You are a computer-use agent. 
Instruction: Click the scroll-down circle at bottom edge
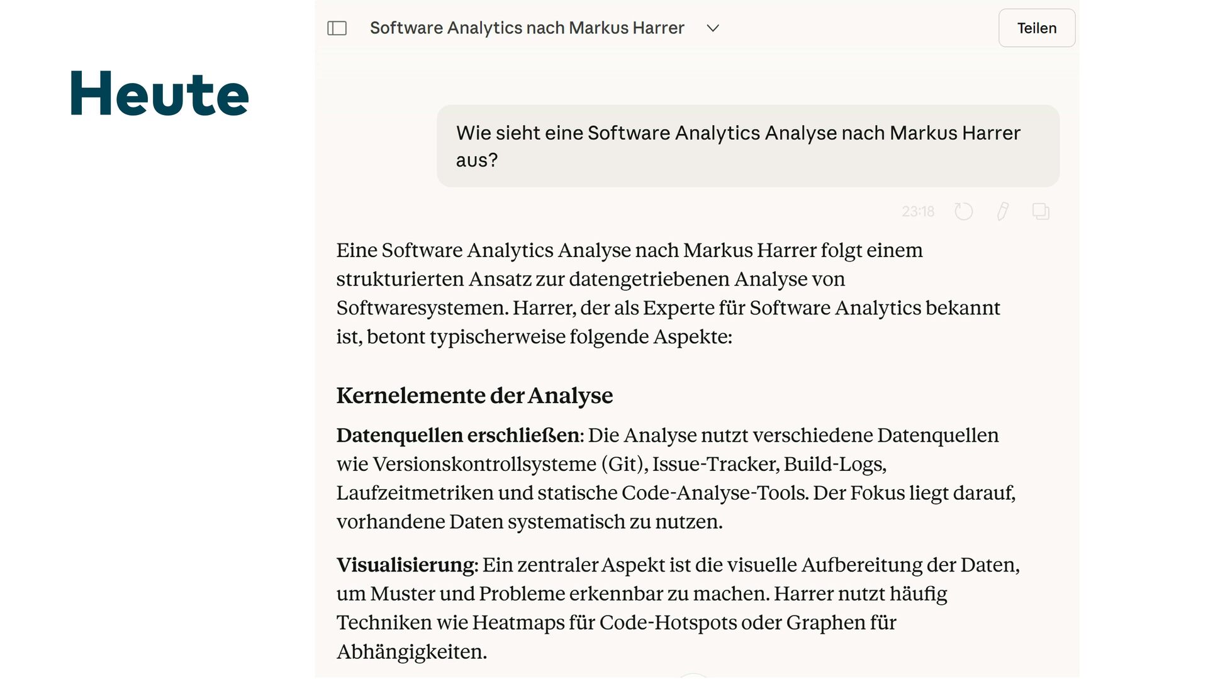tap(694, 676)
